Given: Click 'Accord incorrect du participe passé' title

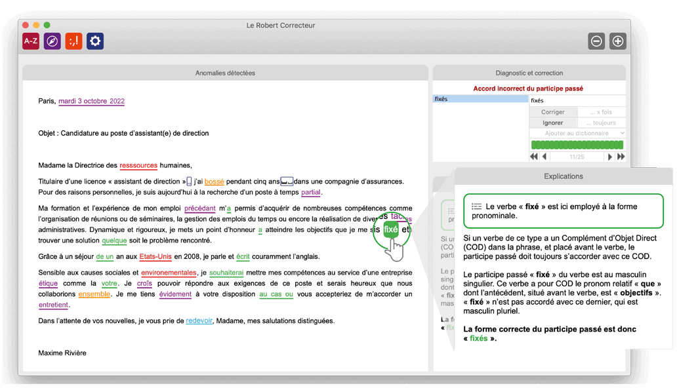Looking at the screenshot, I should 528,88.
